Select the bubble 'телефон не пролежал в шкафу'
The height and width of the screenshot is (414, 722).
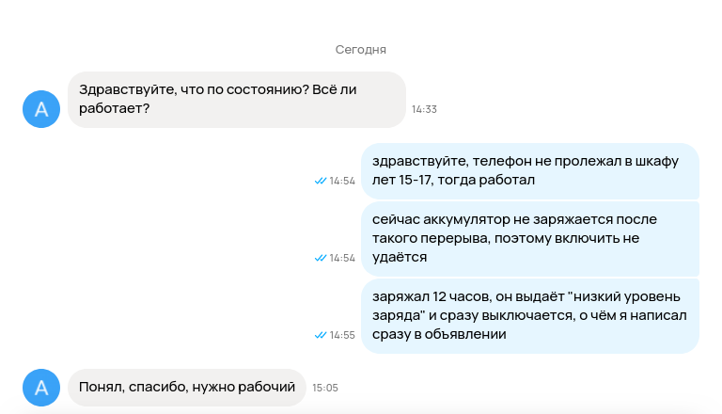pos(530,171)
